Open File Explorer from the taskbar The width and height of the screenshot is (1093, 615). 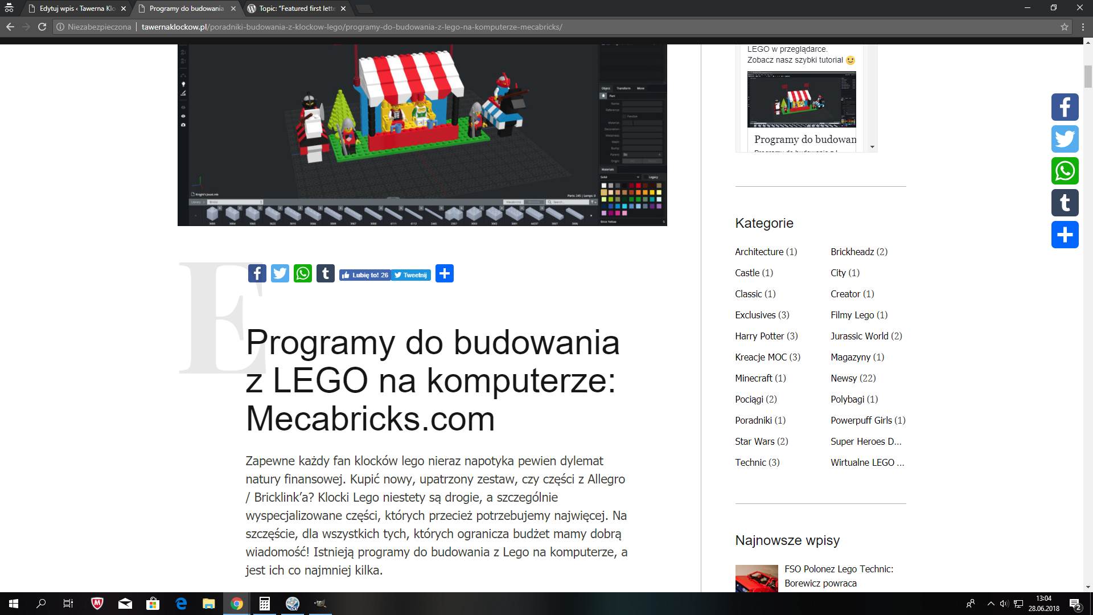(x=209, y=604)
